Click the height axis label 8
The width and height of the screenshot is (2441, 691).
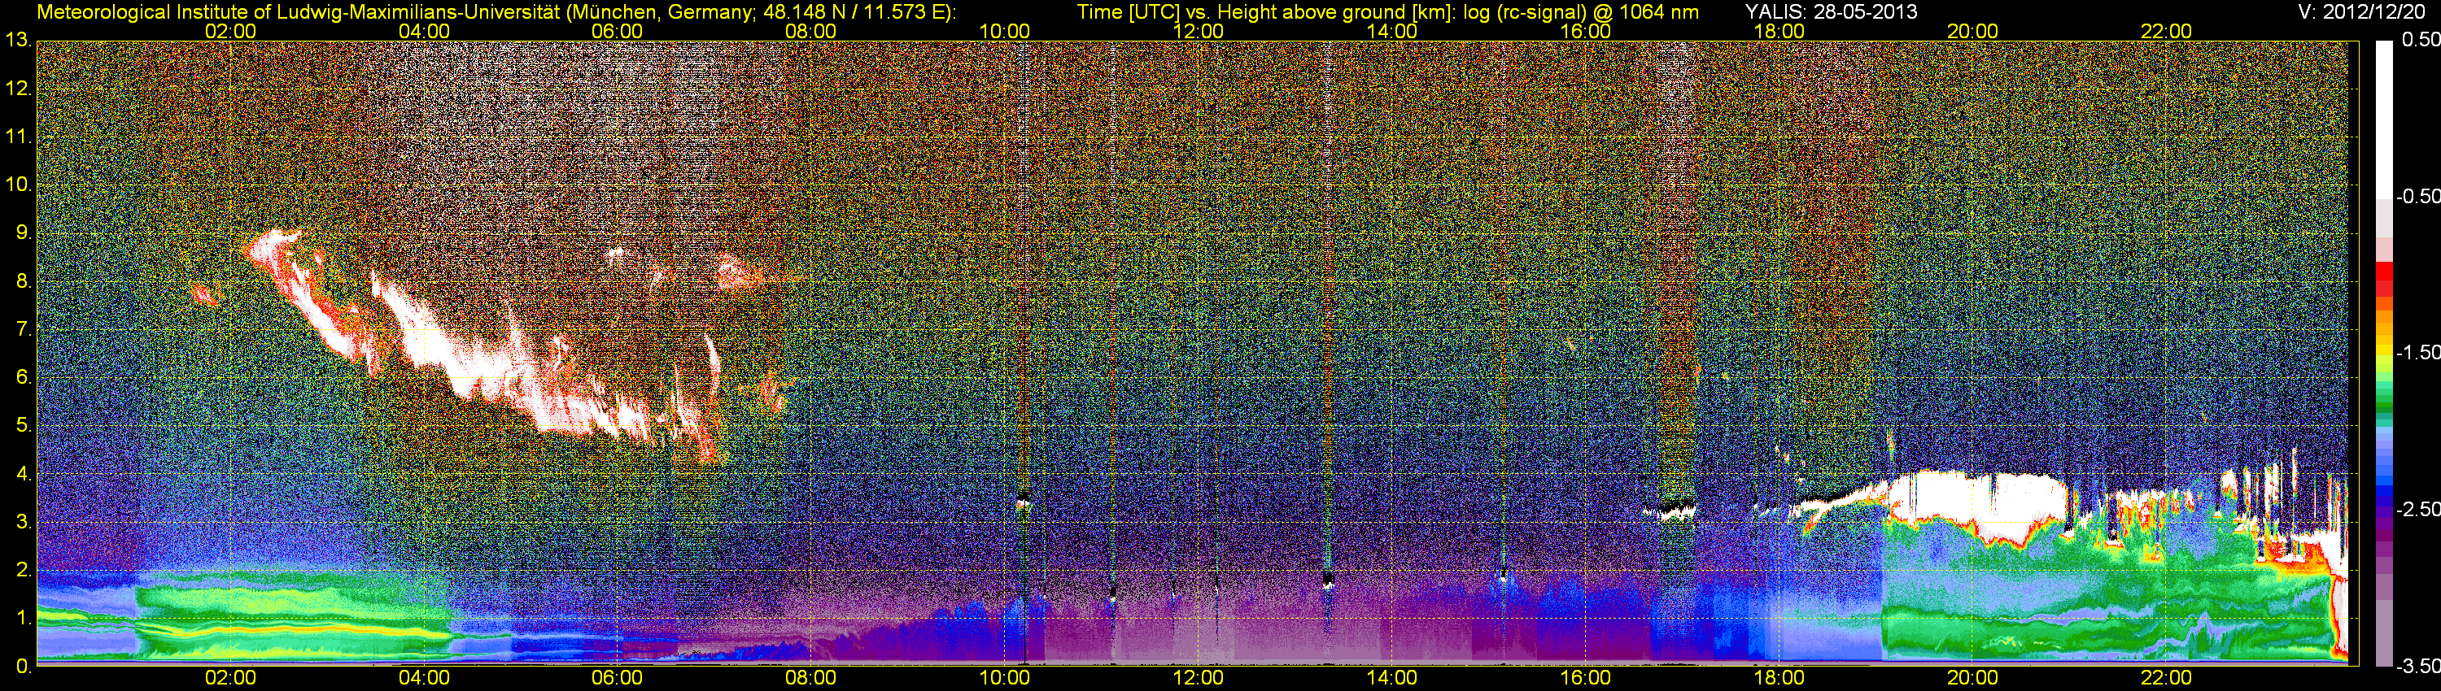click(23, 281)
